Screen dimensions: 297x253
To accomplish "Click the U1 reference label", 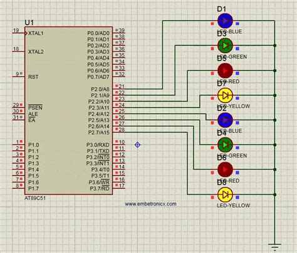I will [29, 22].
